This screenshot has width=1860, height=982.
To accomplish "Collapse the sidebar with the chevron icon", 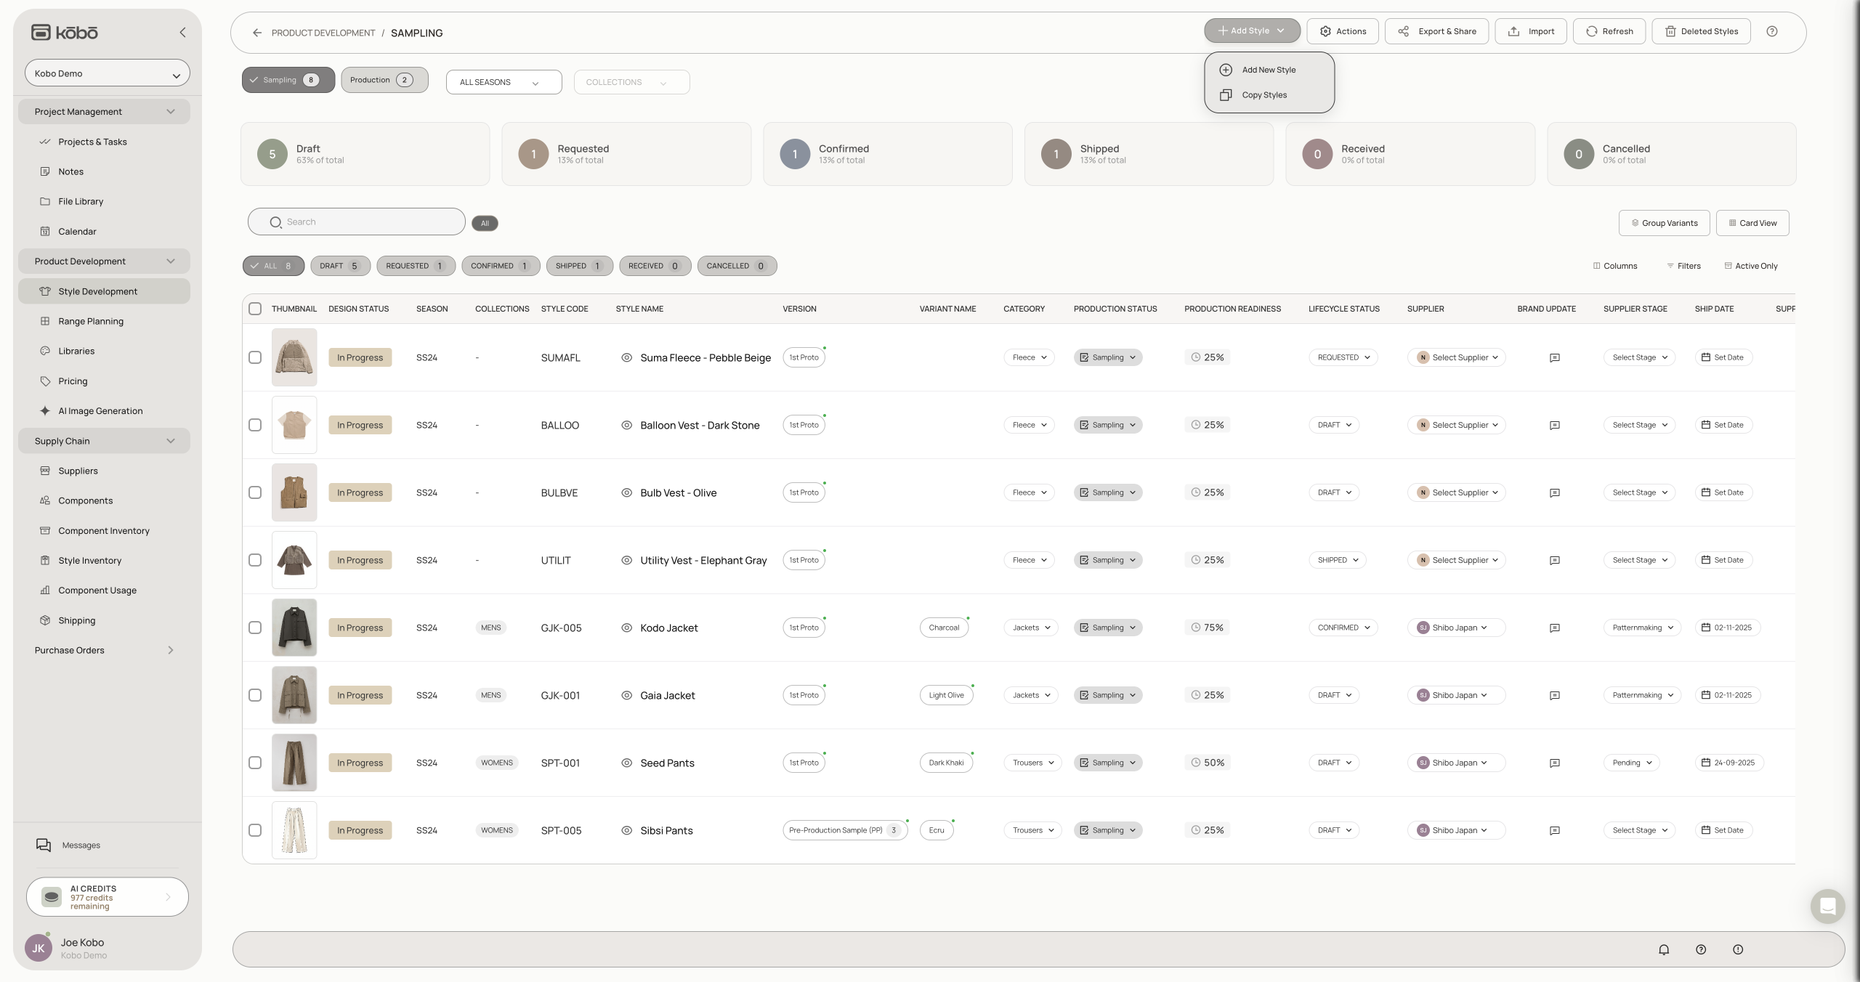I will click(x=182, y=33).
